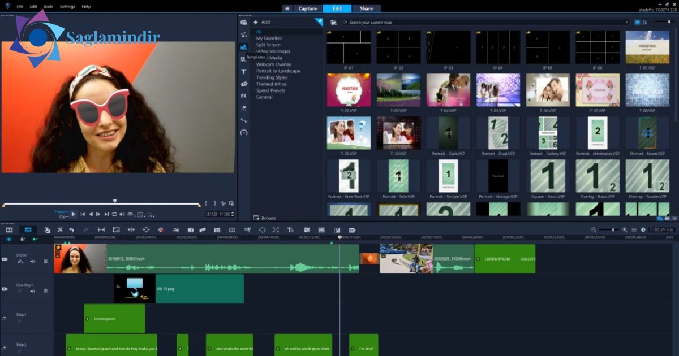Click the library search field

pyautogui.click(x=487, y=22)
